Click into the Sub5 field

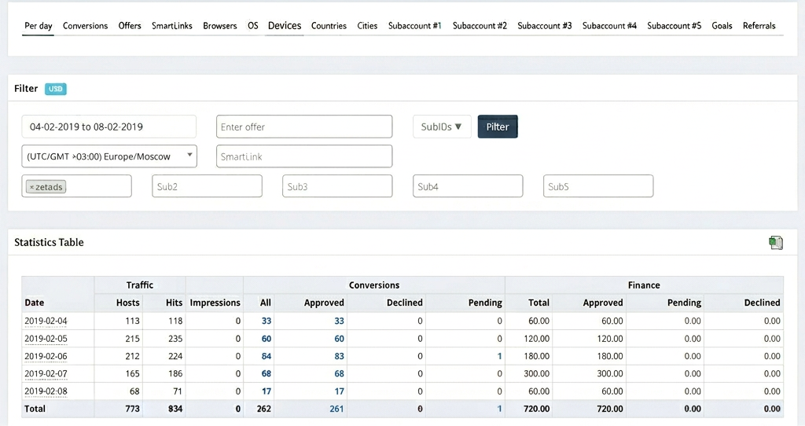point(598,186)
